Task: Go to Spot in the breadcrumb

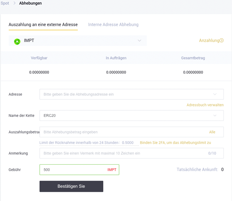Action: (x=5, y=3)
